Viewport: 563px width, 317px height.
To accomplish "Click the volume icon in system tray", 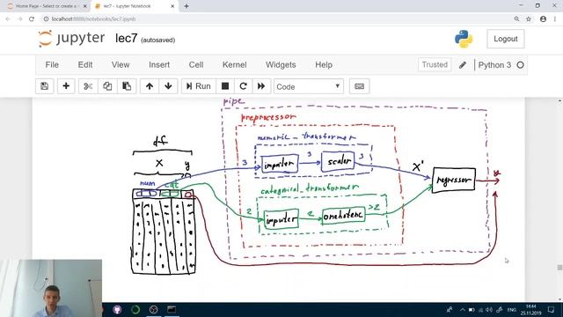I will [x=489, y=309].
